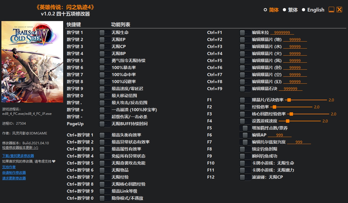
Task: Click 申请制作修改器 link
Action: (14, 172)
